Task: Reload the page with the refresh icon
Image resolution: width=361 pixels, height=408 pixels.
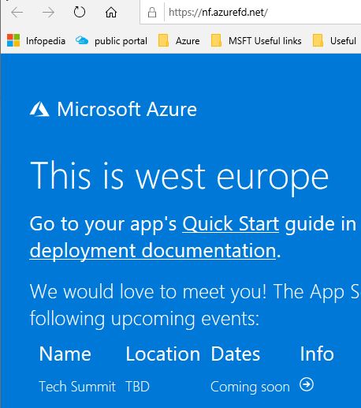Action: point(80,12)
